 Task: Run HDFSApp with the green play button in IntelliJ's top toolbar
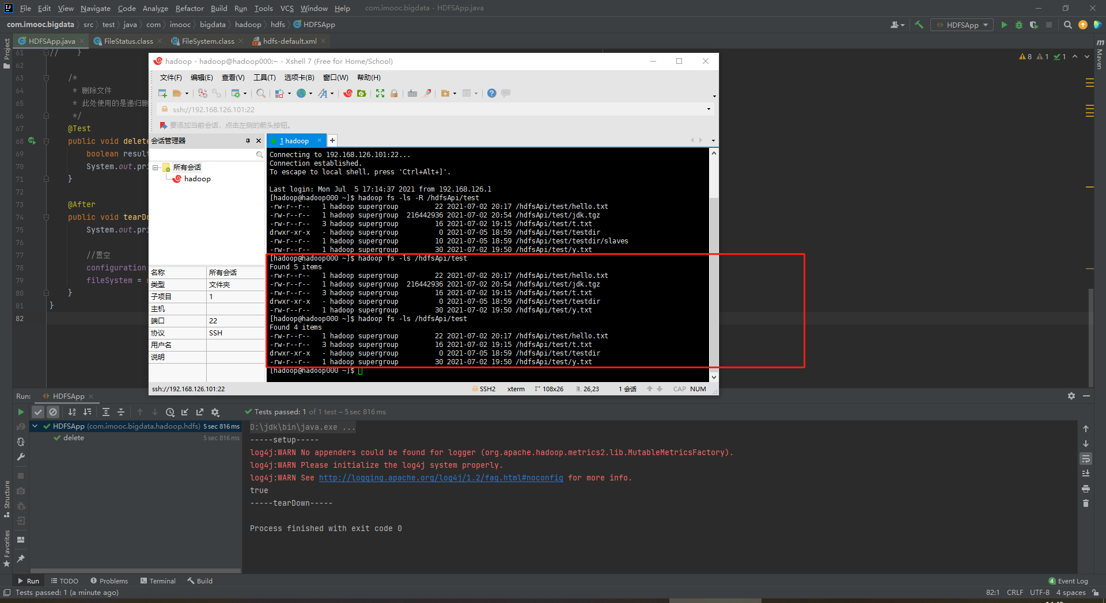point(1004,25)
